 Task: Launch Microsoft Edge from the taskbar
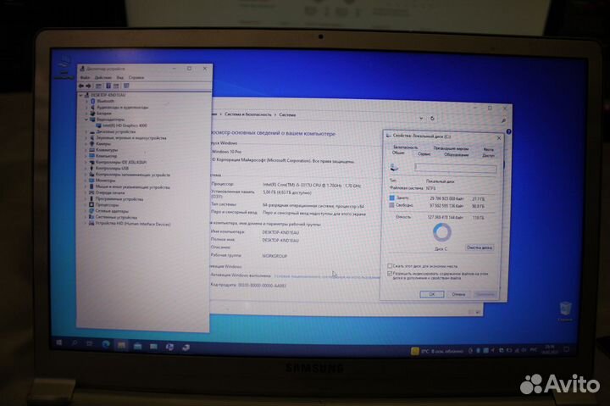pyautogui.click(x=105, y=344)
